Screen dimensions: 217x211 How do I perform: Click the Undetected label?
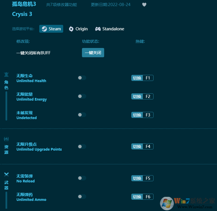point(27,118)
